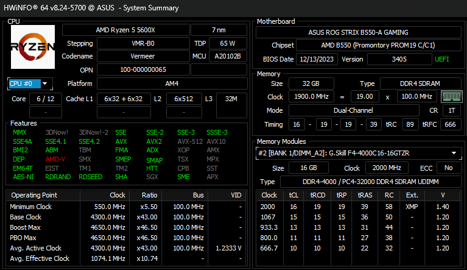Click the tCL column header in memory table
The image size is (467, 270).
pos(293,195)
